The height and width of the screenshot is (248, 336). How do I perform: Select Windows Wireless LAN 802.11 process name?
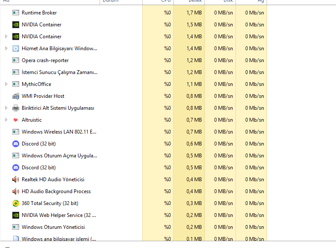pyautogui.click(x=59, y=132)
